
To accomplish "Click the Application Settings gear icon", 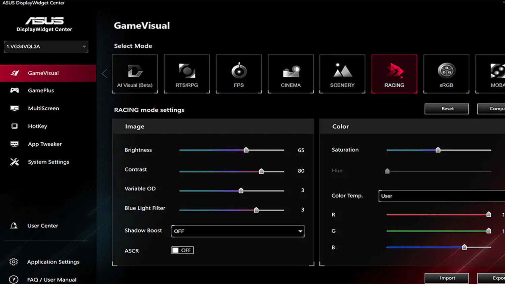I will pos(13,261).
